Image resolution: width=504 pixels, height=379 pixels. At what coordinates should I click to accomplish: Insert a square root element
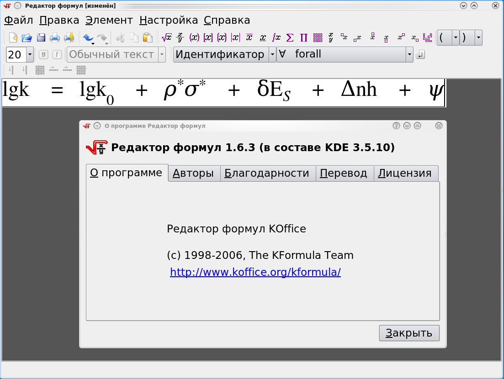[x=166, y=37]
